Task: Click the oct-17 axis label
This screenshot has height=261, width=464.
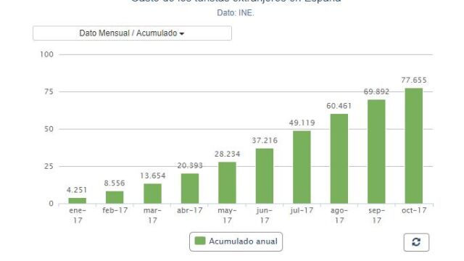Action: (x=414, y=210)
